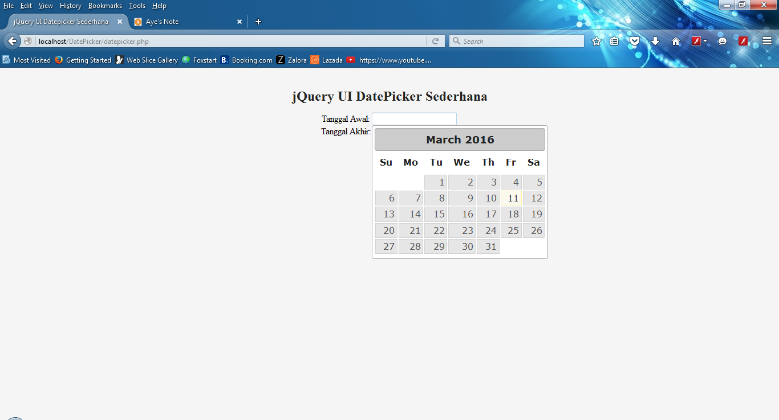Image resolution: width=779 pixels, height=420 pixels.
Task: Open the Bookmarks menu
Action: 105,6
